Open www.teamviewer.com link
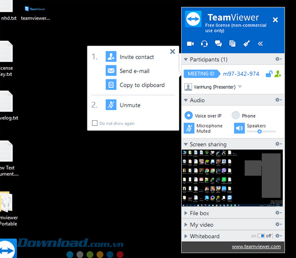Image resolution: width=296 pixels, height=258 pixels. click(256, 247)
